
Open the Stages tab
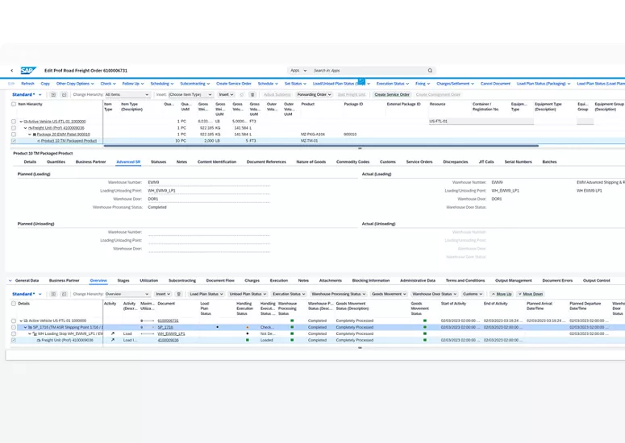[123, 280]
